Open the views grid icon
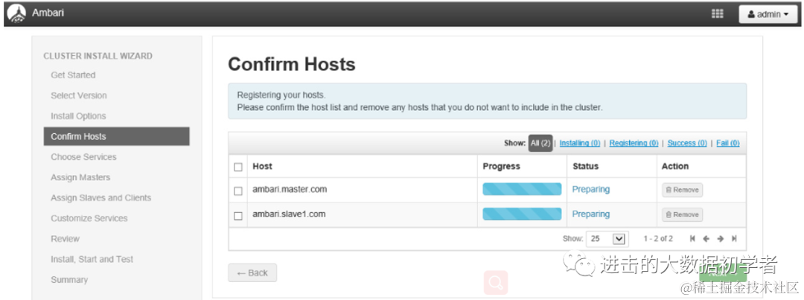 pyautogui.click(x=718, y=14)
